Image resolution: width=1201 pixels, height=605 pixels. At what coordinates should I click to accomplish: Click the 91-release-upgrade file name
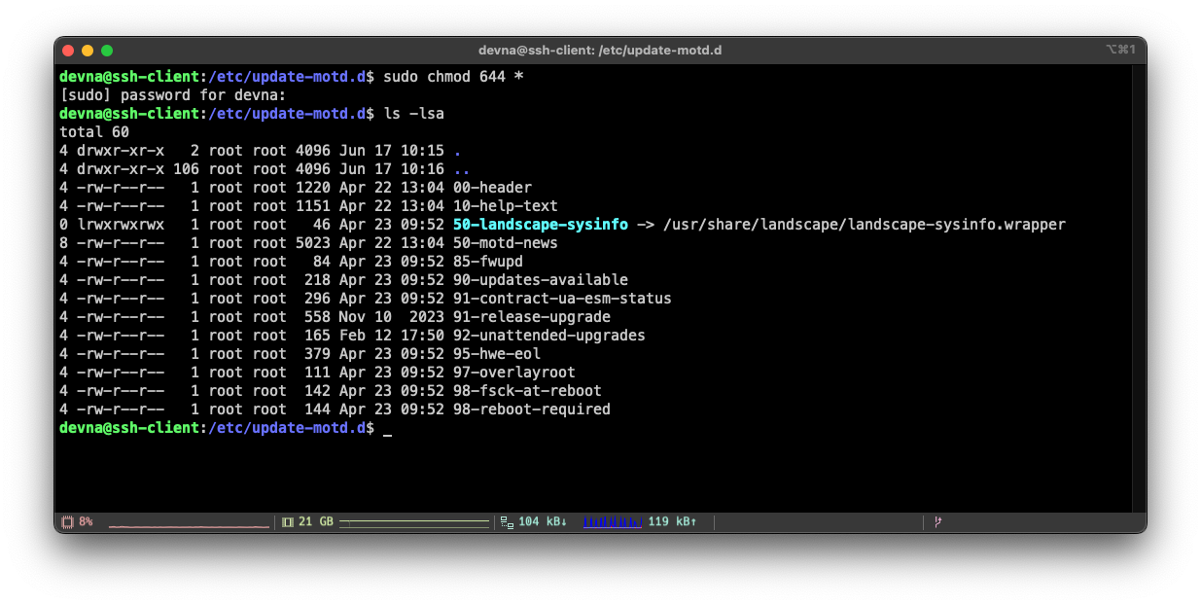(532, 317)
